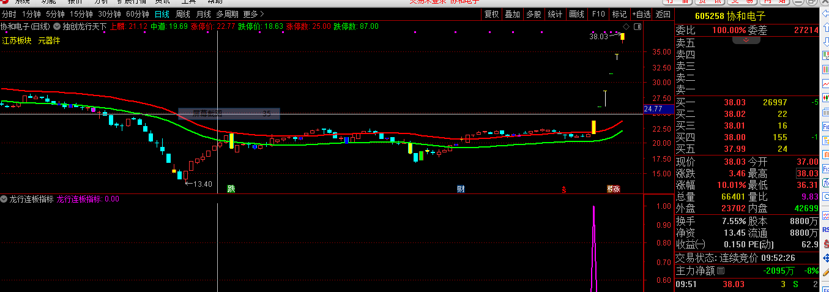
Task: Click the diamond icon above chart
Action: point(627,26)
